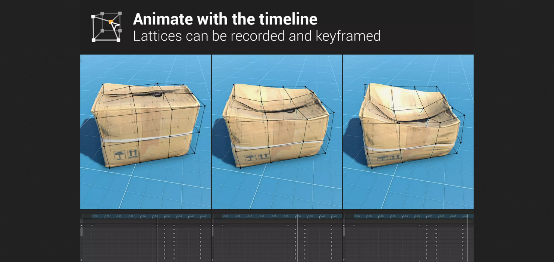This screenshot has height=262, width=554.
Task: Select the undeformed box preview on the left
Action: (145, 131)
